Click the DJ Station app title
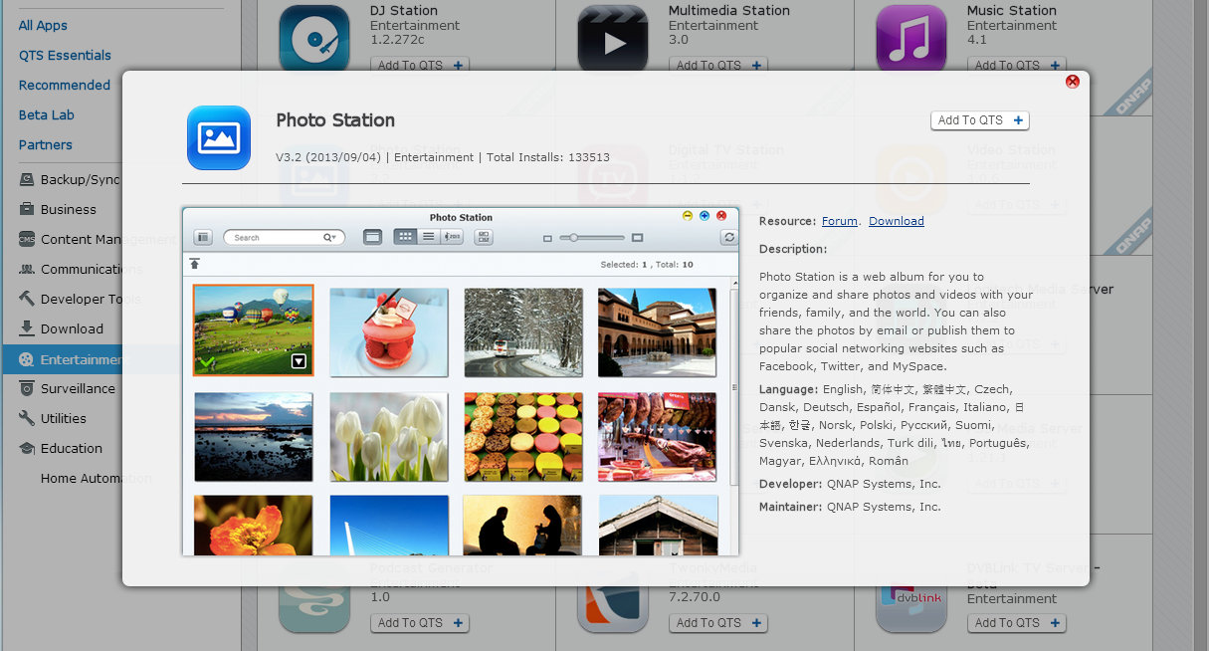 pyautogui.click(x=404, y=11)
